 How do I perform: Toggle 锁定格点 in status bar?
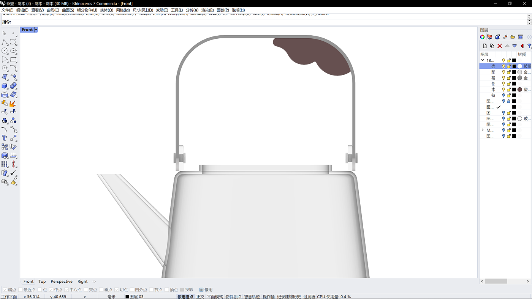(185, 297)
